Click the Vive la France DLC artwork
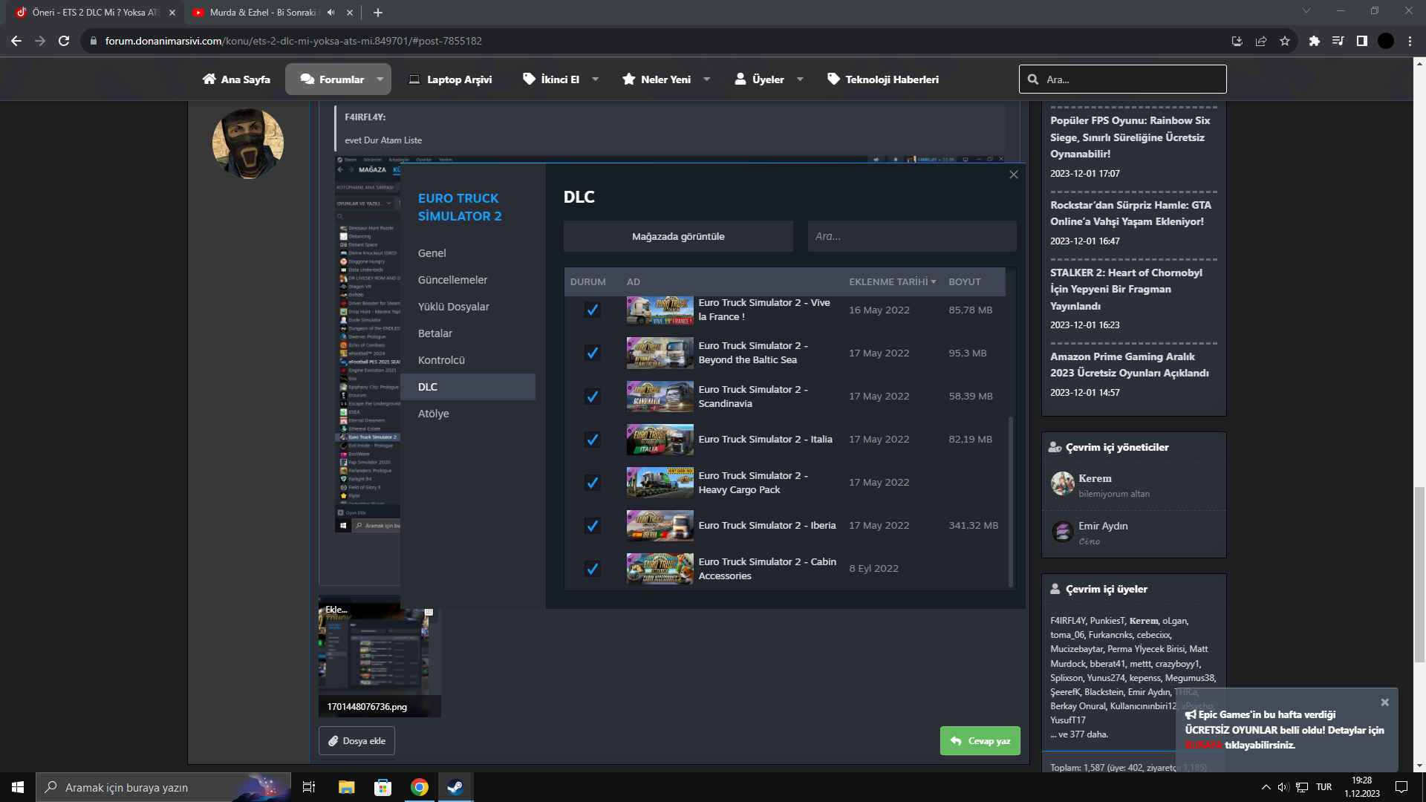Screen dimensions: 1426x802 [660, 310]
